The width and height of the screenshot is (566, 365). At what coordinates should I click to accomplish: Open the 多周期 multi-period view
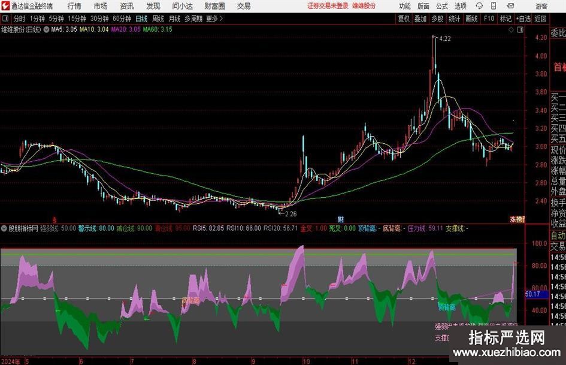(x=193, y=19)
